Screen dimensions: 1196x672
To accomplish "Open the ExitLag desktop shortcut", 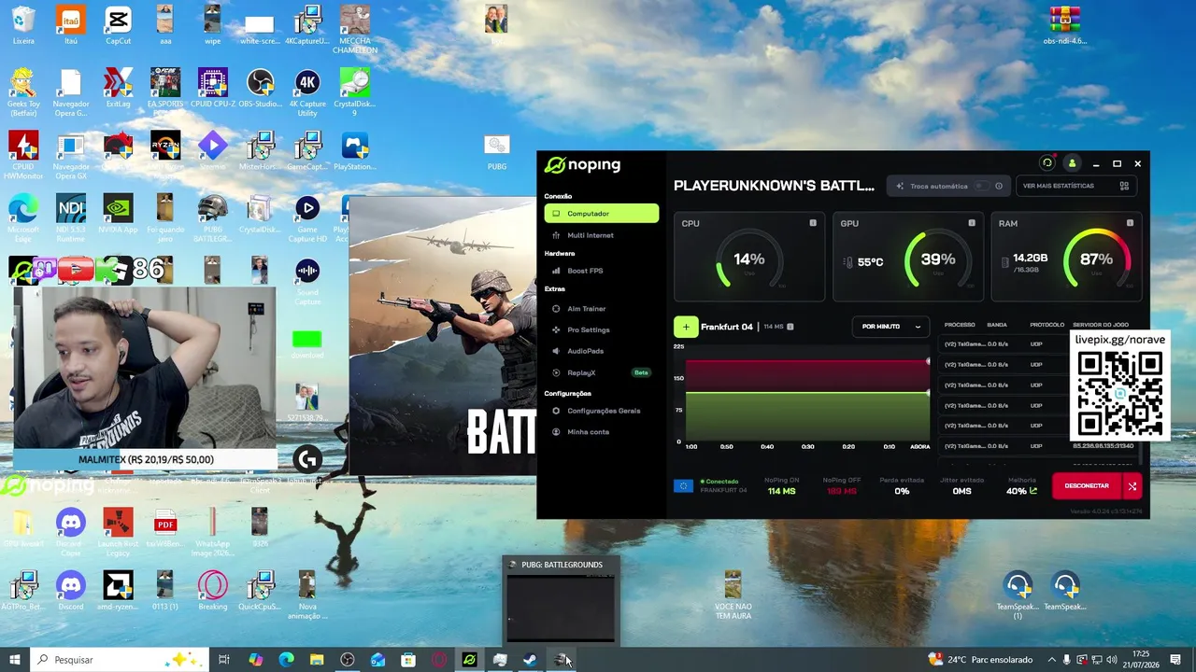I will [119, 89].
